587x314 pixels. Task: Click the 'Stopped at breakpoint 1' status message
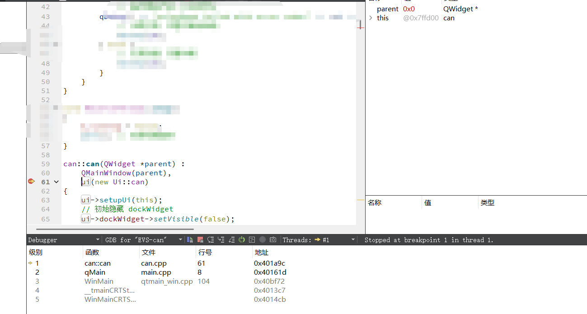[428, 240]
